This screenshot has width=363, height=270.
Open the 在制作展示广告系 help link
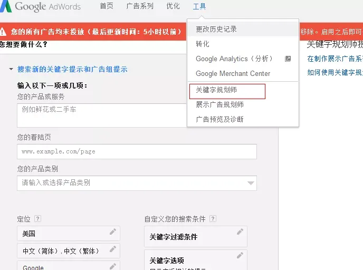335,59
